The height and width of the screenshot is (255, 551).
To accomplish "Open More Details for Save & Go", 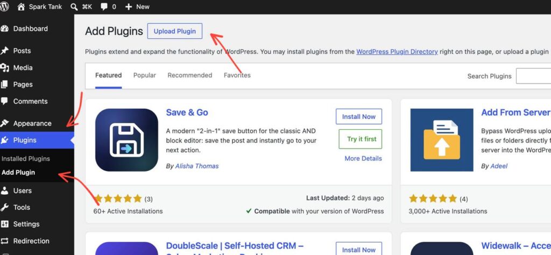I will (363, 158).
